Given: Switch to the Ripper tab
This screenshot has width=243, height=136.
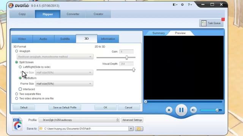Looking at the screenshot, I should (47, 14).
